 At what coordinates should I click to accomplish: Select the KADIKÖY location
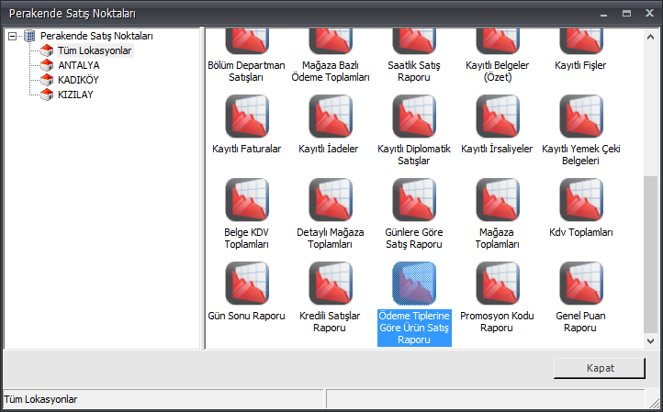tap(78, 80)
